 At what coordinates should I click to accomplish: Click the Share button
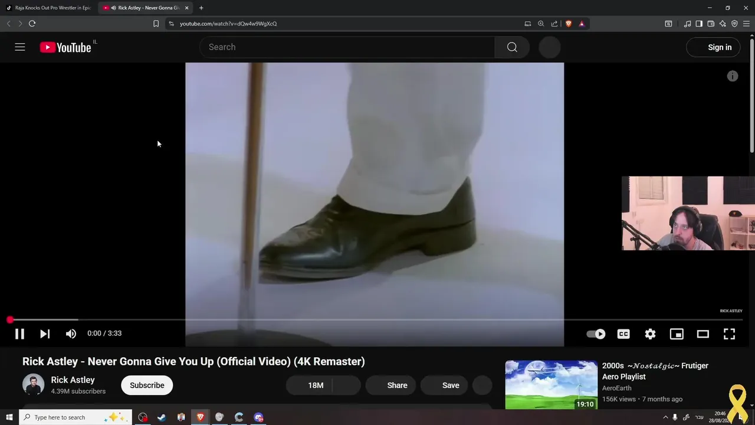point(391,385)
